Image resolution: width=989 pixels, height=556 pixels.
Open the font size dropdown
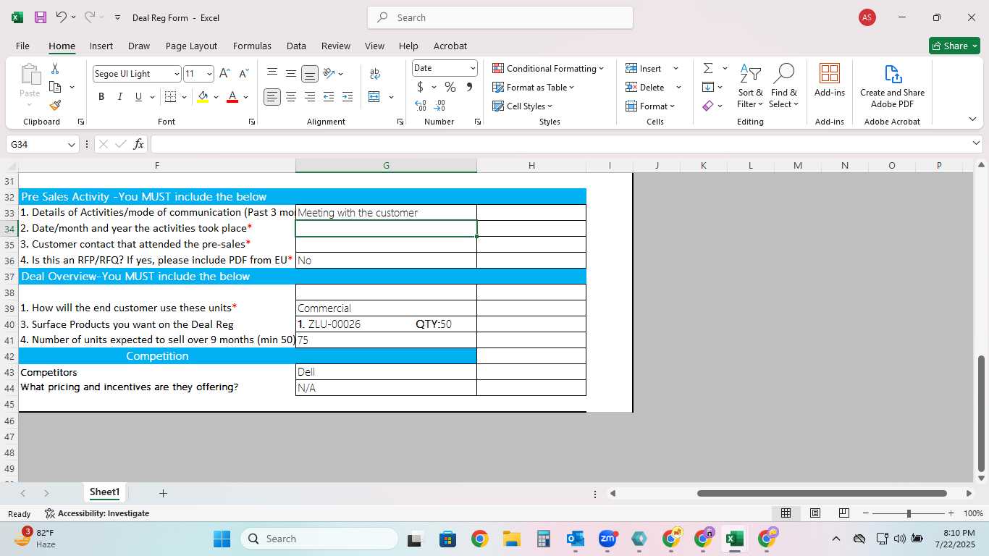click(x=209, y=74)
